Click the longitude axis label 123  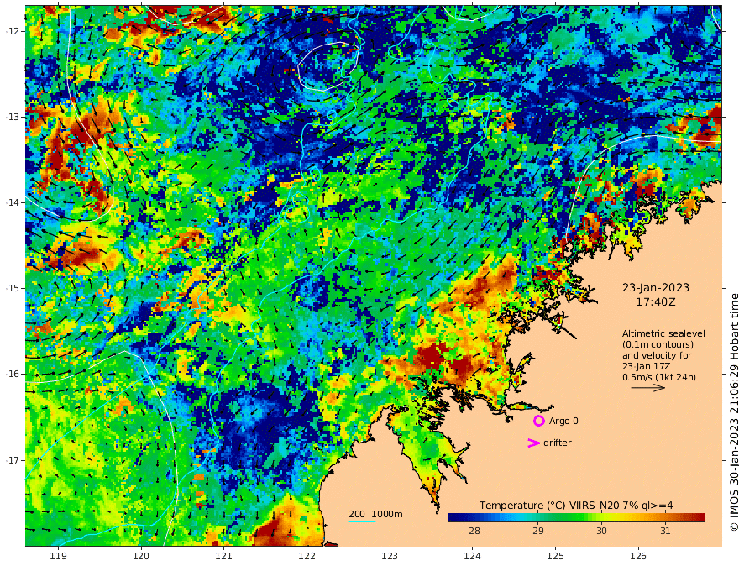point(390,556)
